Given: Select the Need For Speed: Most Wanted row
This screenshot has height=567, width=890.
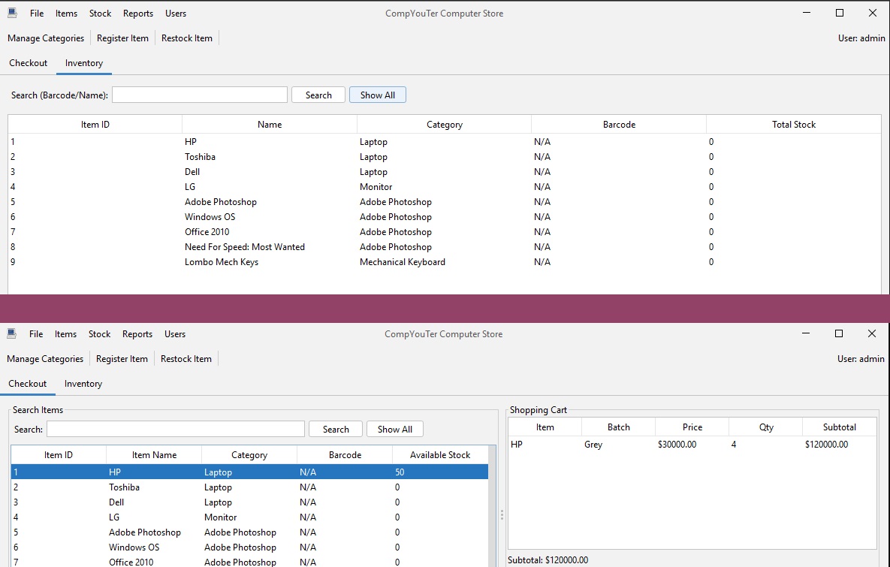Looking at the screenshot, I should pos(244,247).
